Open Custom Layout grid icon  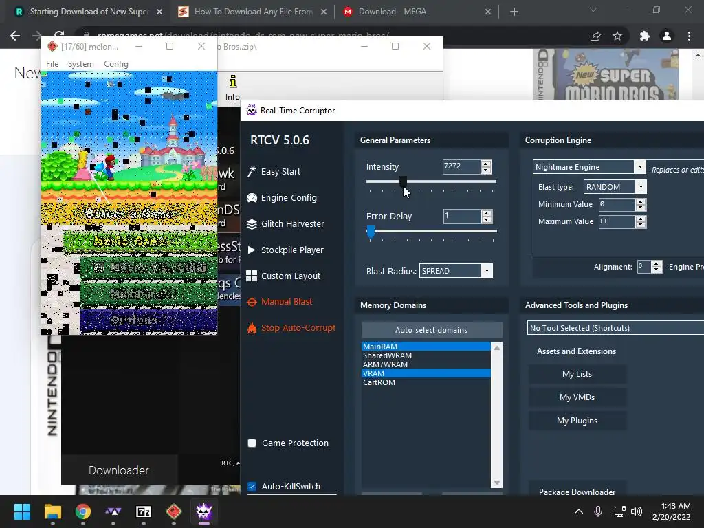(252, 276)
